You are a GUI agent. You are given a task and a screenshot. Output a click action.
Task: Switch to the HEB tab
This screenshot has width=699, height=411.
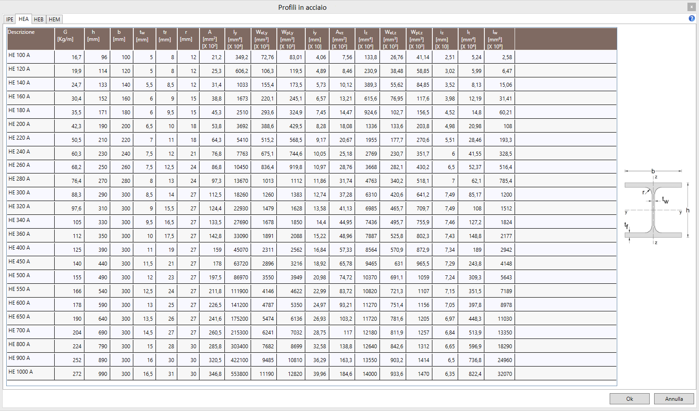coord(39,19)
